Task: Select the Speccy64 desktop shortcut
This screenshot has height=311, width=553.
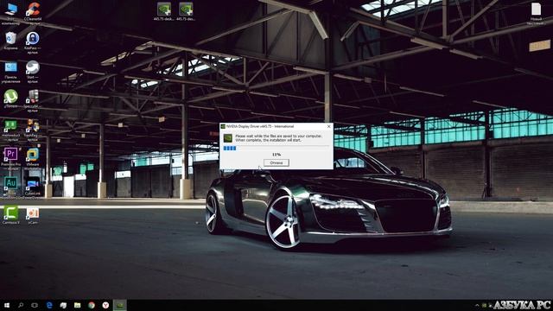Action: point(33,101)
